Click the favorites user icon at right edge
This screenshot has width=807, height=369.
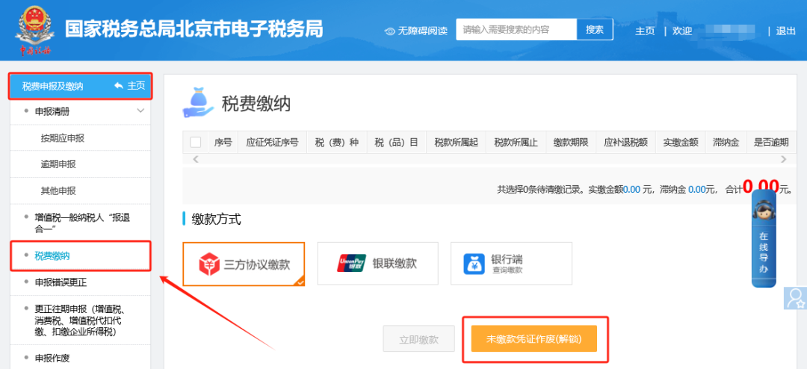click(x=797, y=298)
